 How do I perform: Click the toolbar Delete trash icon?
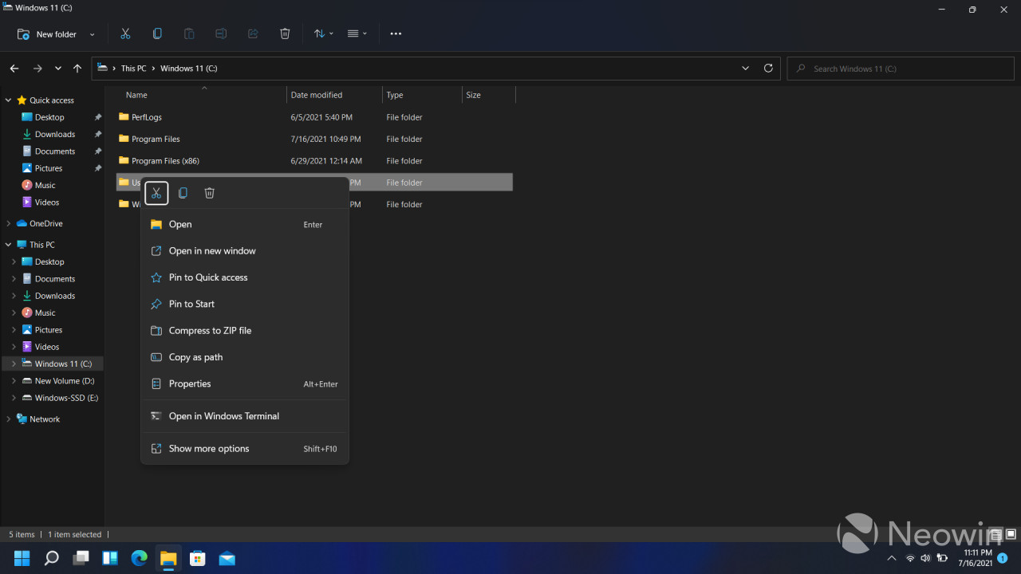point(285,33)
